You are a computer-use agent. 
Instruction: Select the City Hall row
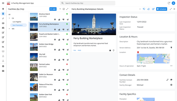click(49, 57)
